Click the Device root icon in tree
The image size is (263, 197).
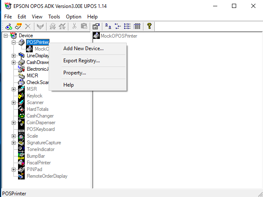coord(13,36)
